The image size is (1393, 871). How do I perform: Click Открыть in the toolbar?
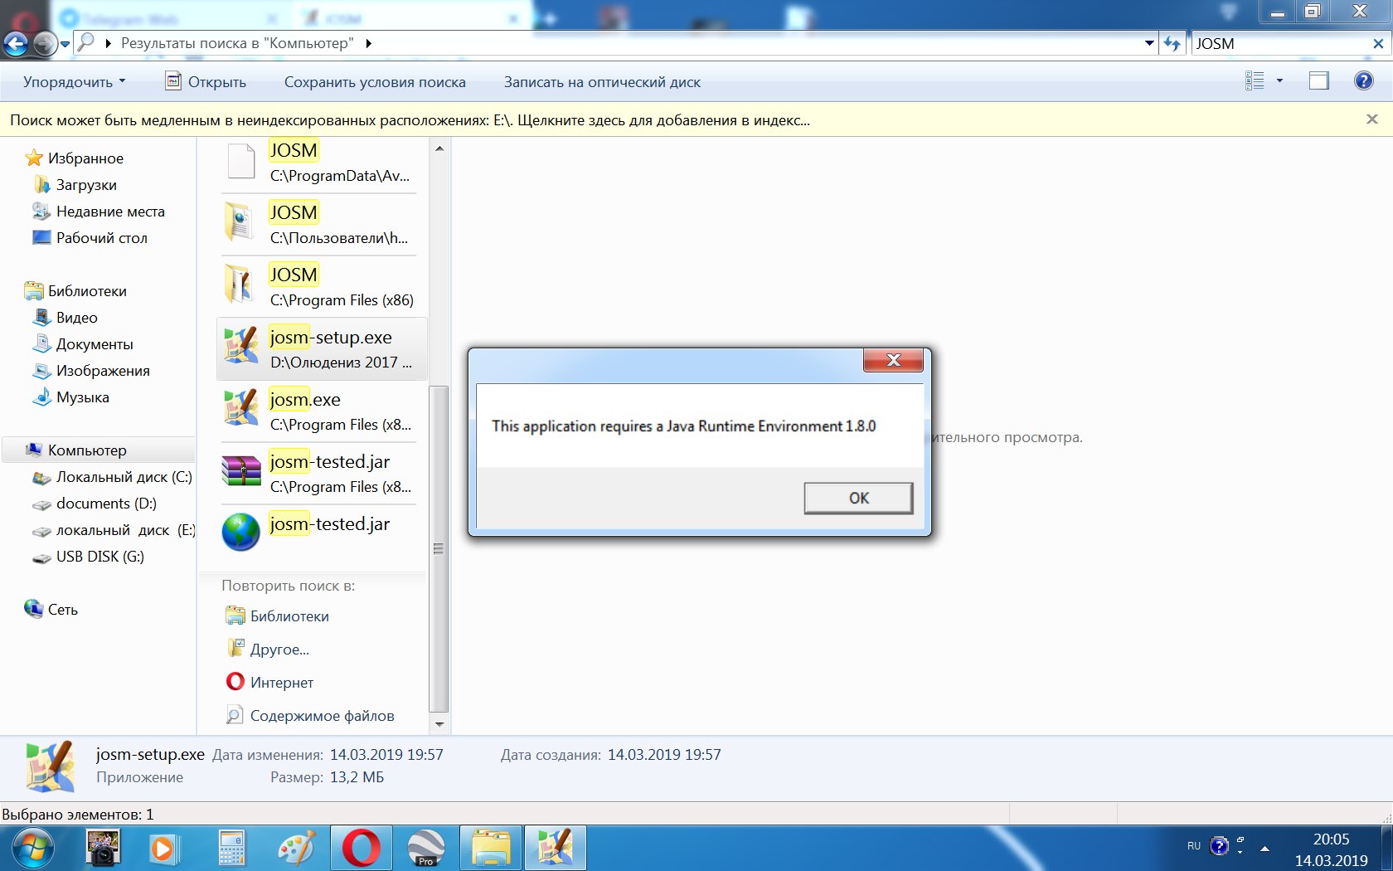click(206, 81)
